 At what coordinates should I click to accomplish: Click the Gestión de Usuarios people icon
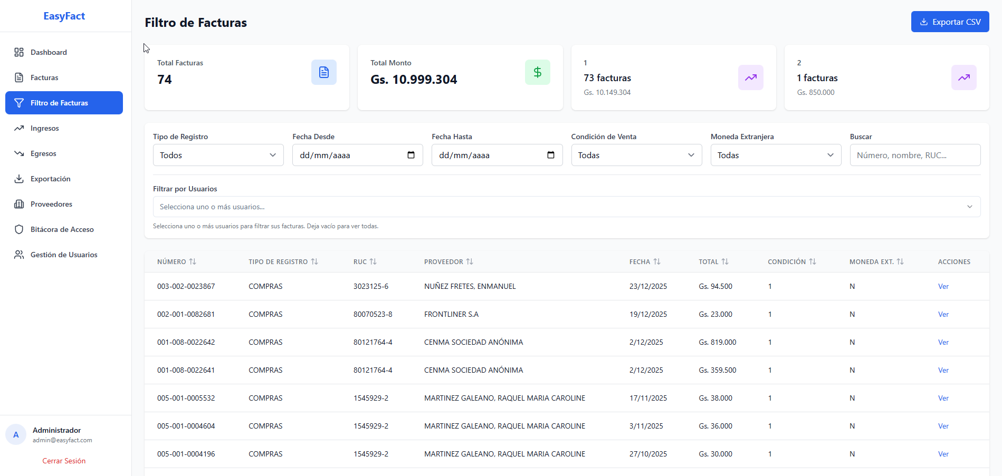coord(19,255)
